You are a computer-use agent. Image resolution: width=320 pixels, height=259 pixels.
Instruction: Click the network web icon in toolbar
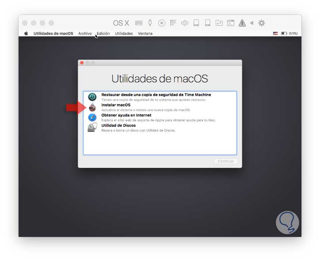[173, 23]
